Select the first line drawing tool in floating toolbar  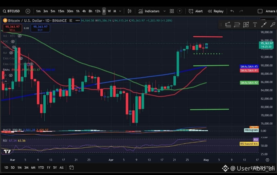228,25
